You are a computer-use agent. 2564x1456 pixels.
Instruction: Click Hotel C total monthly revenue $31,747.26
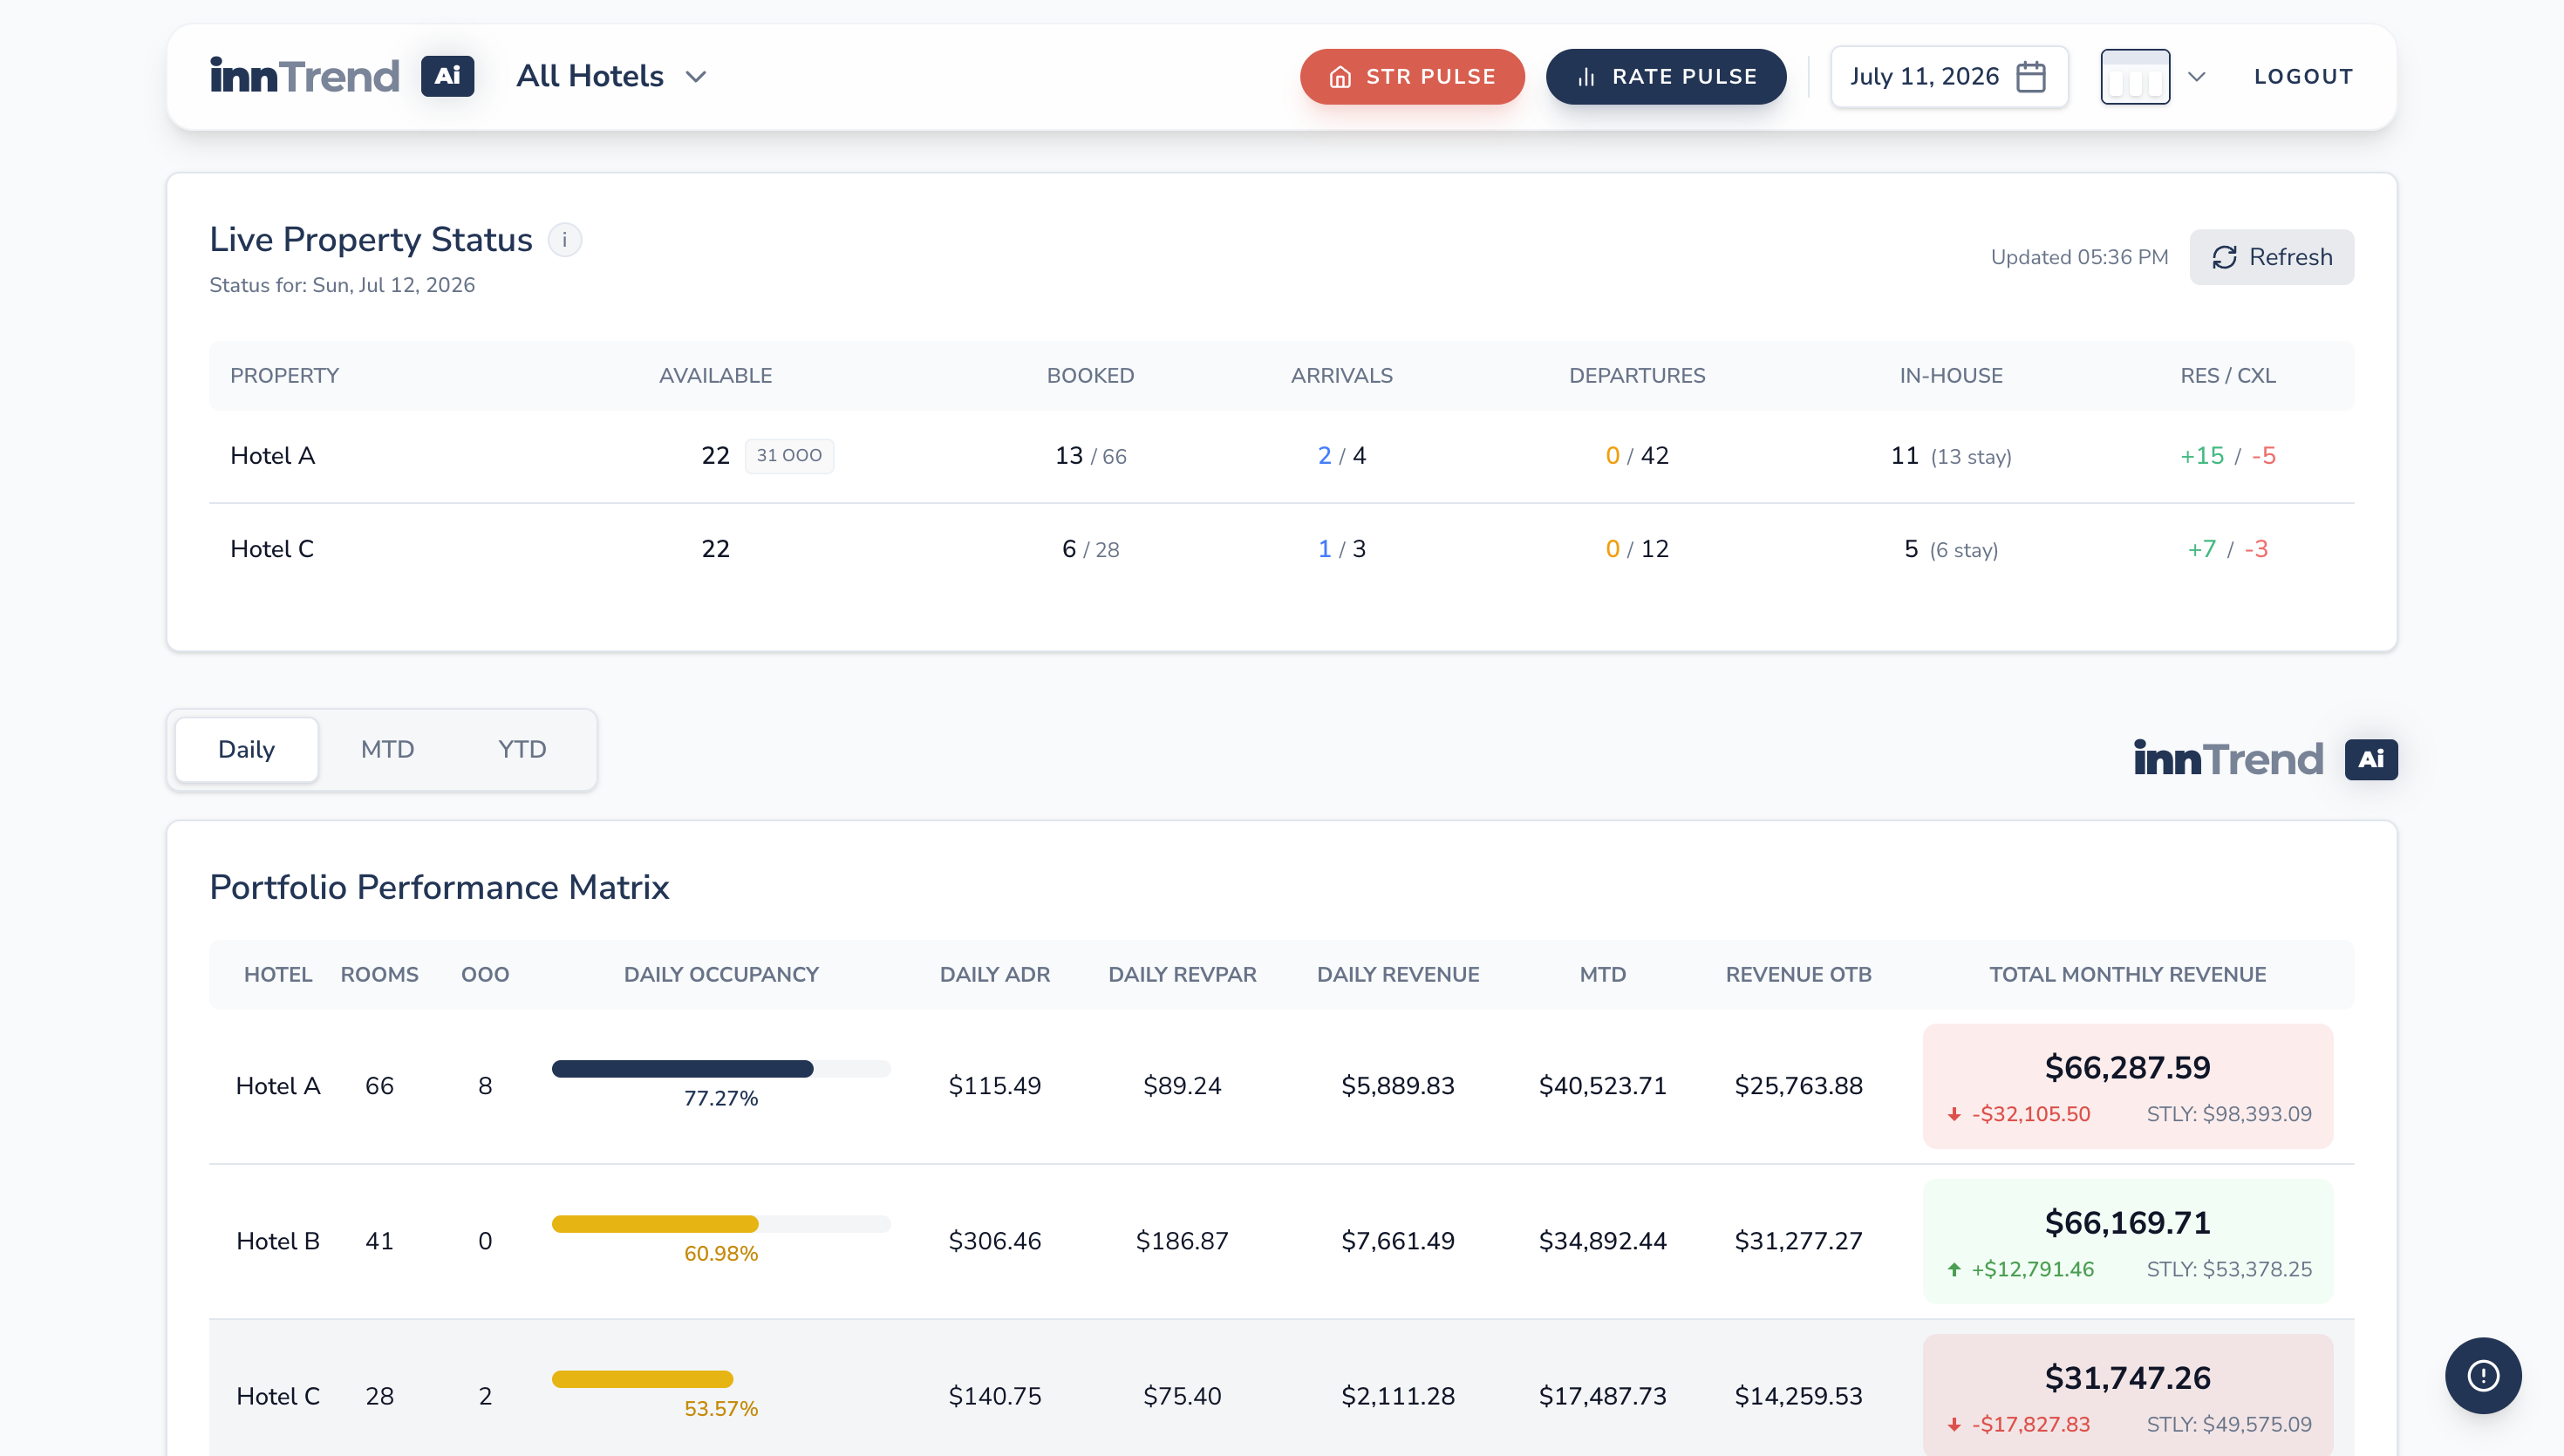tap(2127, 1377)
